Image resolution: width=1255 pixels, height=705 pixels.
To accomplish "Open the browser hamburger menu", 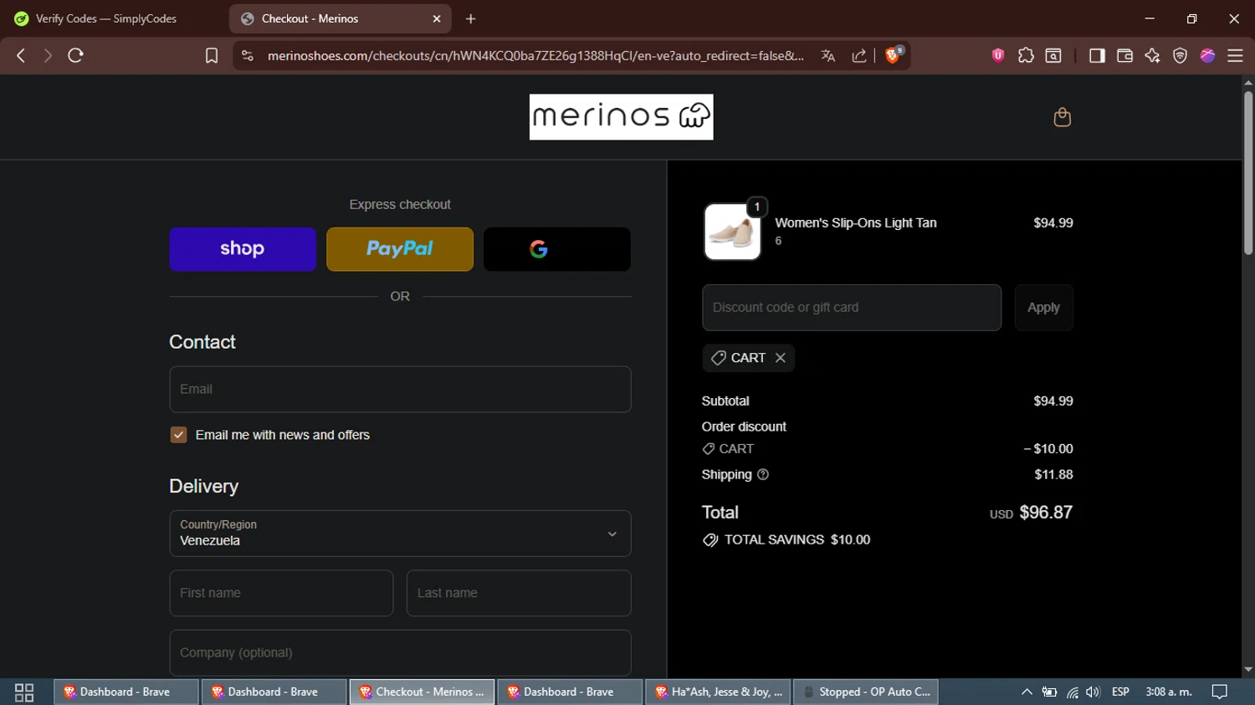I will [x=1235, y=55].
